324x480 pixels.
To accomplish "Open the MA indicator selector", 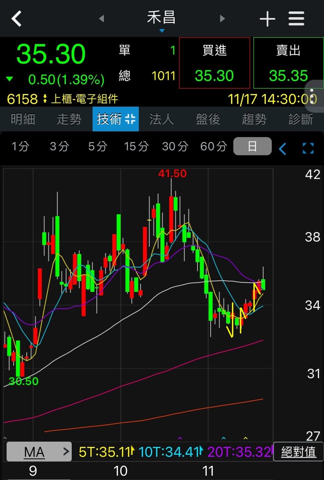I will pyautogui.click(x=39, y=452).
